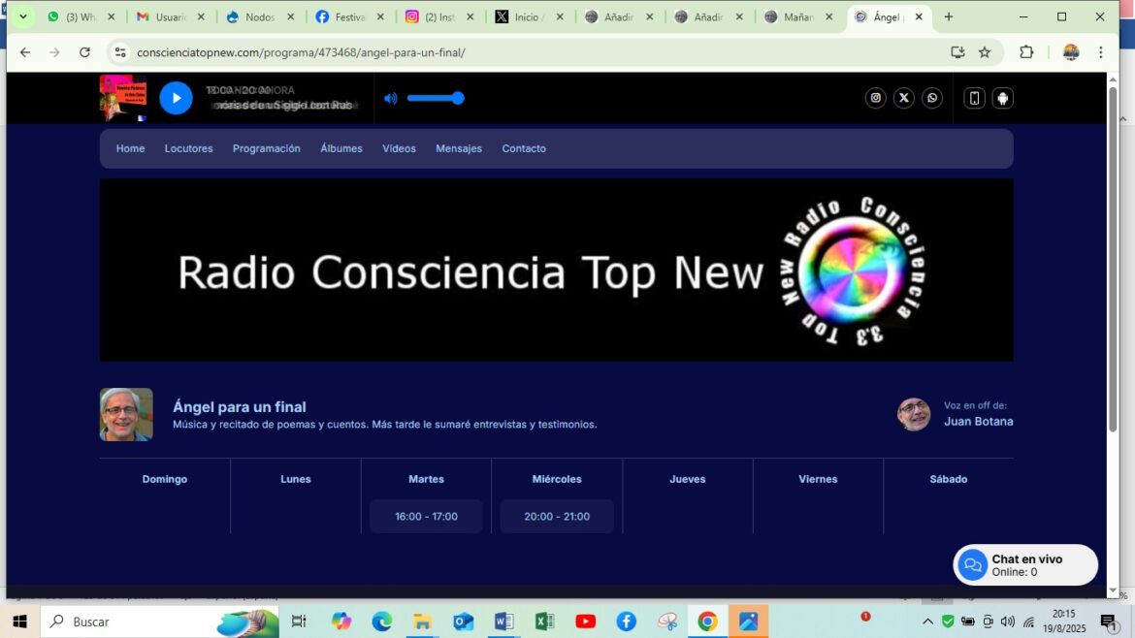Open the station's WhatsApp icon link
The height and width of the screenshot is (638, 1135).
coord(932,98)
